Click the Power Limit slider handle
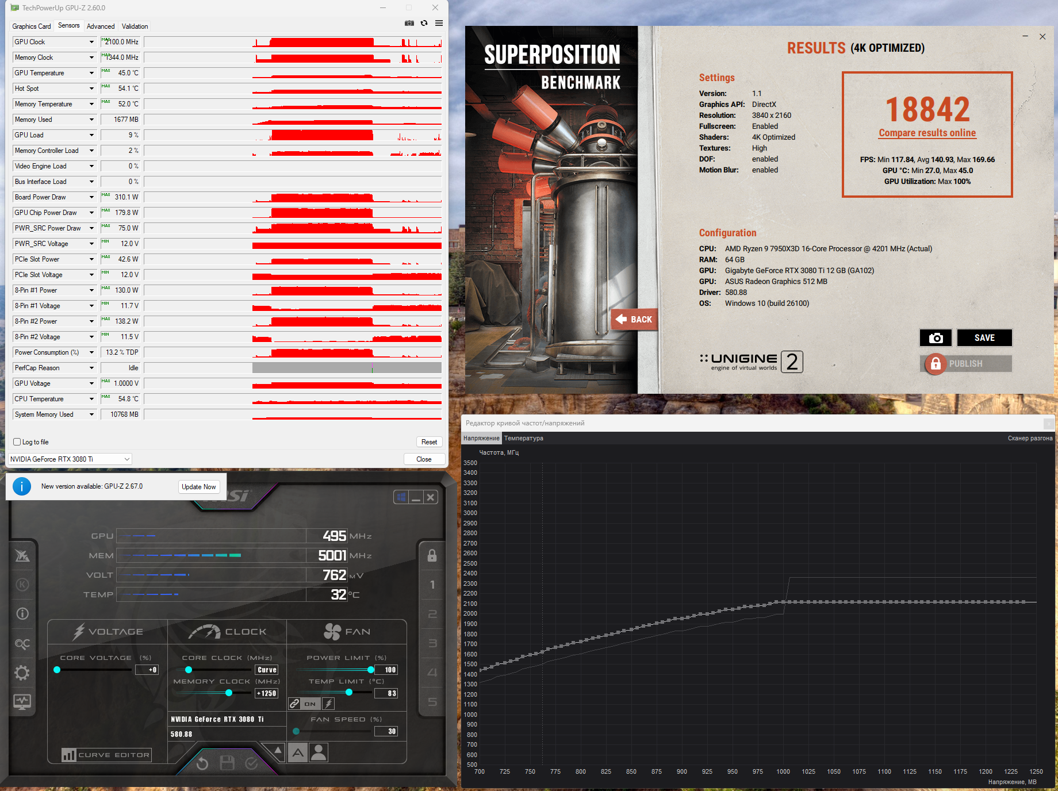The width and height of the screenshot is (1058, 791). tap(371, 670)
